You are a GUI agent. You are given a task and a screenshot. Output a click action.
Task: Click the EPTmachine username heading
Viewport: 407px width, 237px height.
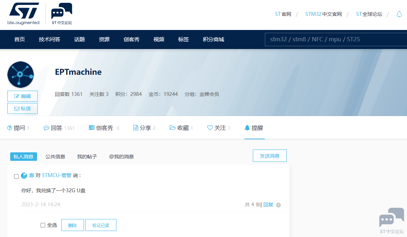78,72
